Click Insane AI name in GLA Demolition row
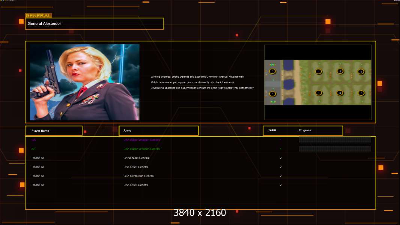 click(x=38, y=176)
